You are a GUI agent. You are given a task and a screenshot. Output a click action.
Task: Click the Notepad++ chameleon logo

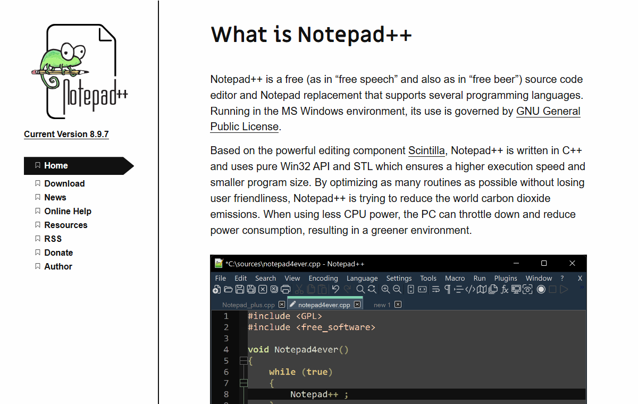[80, 71]
